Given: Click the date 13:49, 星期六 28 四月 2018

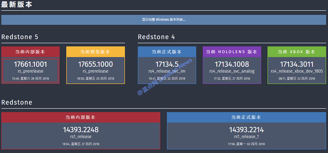Looking at the screenshot, I should [x=30, y=78].
